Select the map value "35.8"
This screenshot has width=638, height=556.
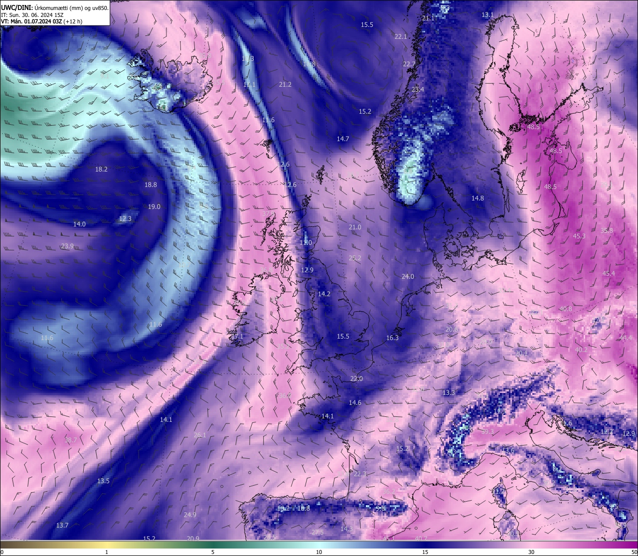pos(607,231)
